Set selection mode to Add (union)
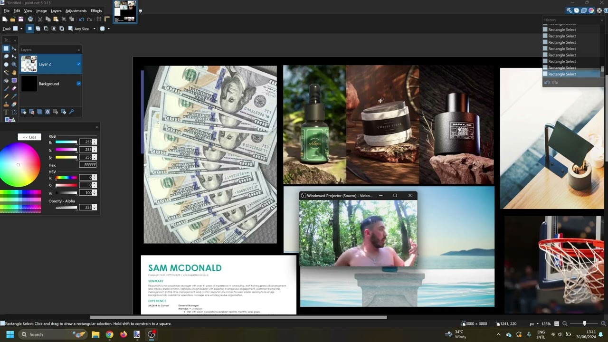 click(38, 28)
